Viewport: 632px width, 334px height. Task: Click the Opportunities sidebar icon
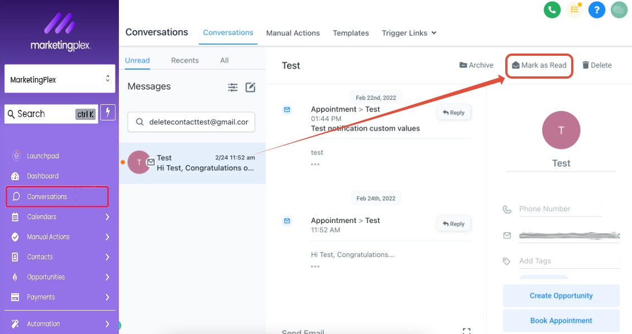(15, 277)
